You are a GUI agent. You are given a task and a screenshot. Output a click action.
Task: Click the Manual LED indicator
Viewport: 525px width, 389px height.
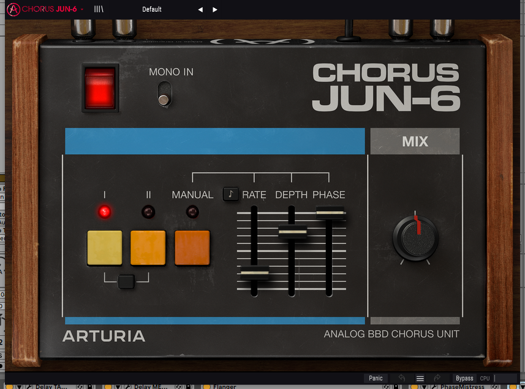point(192,212)
